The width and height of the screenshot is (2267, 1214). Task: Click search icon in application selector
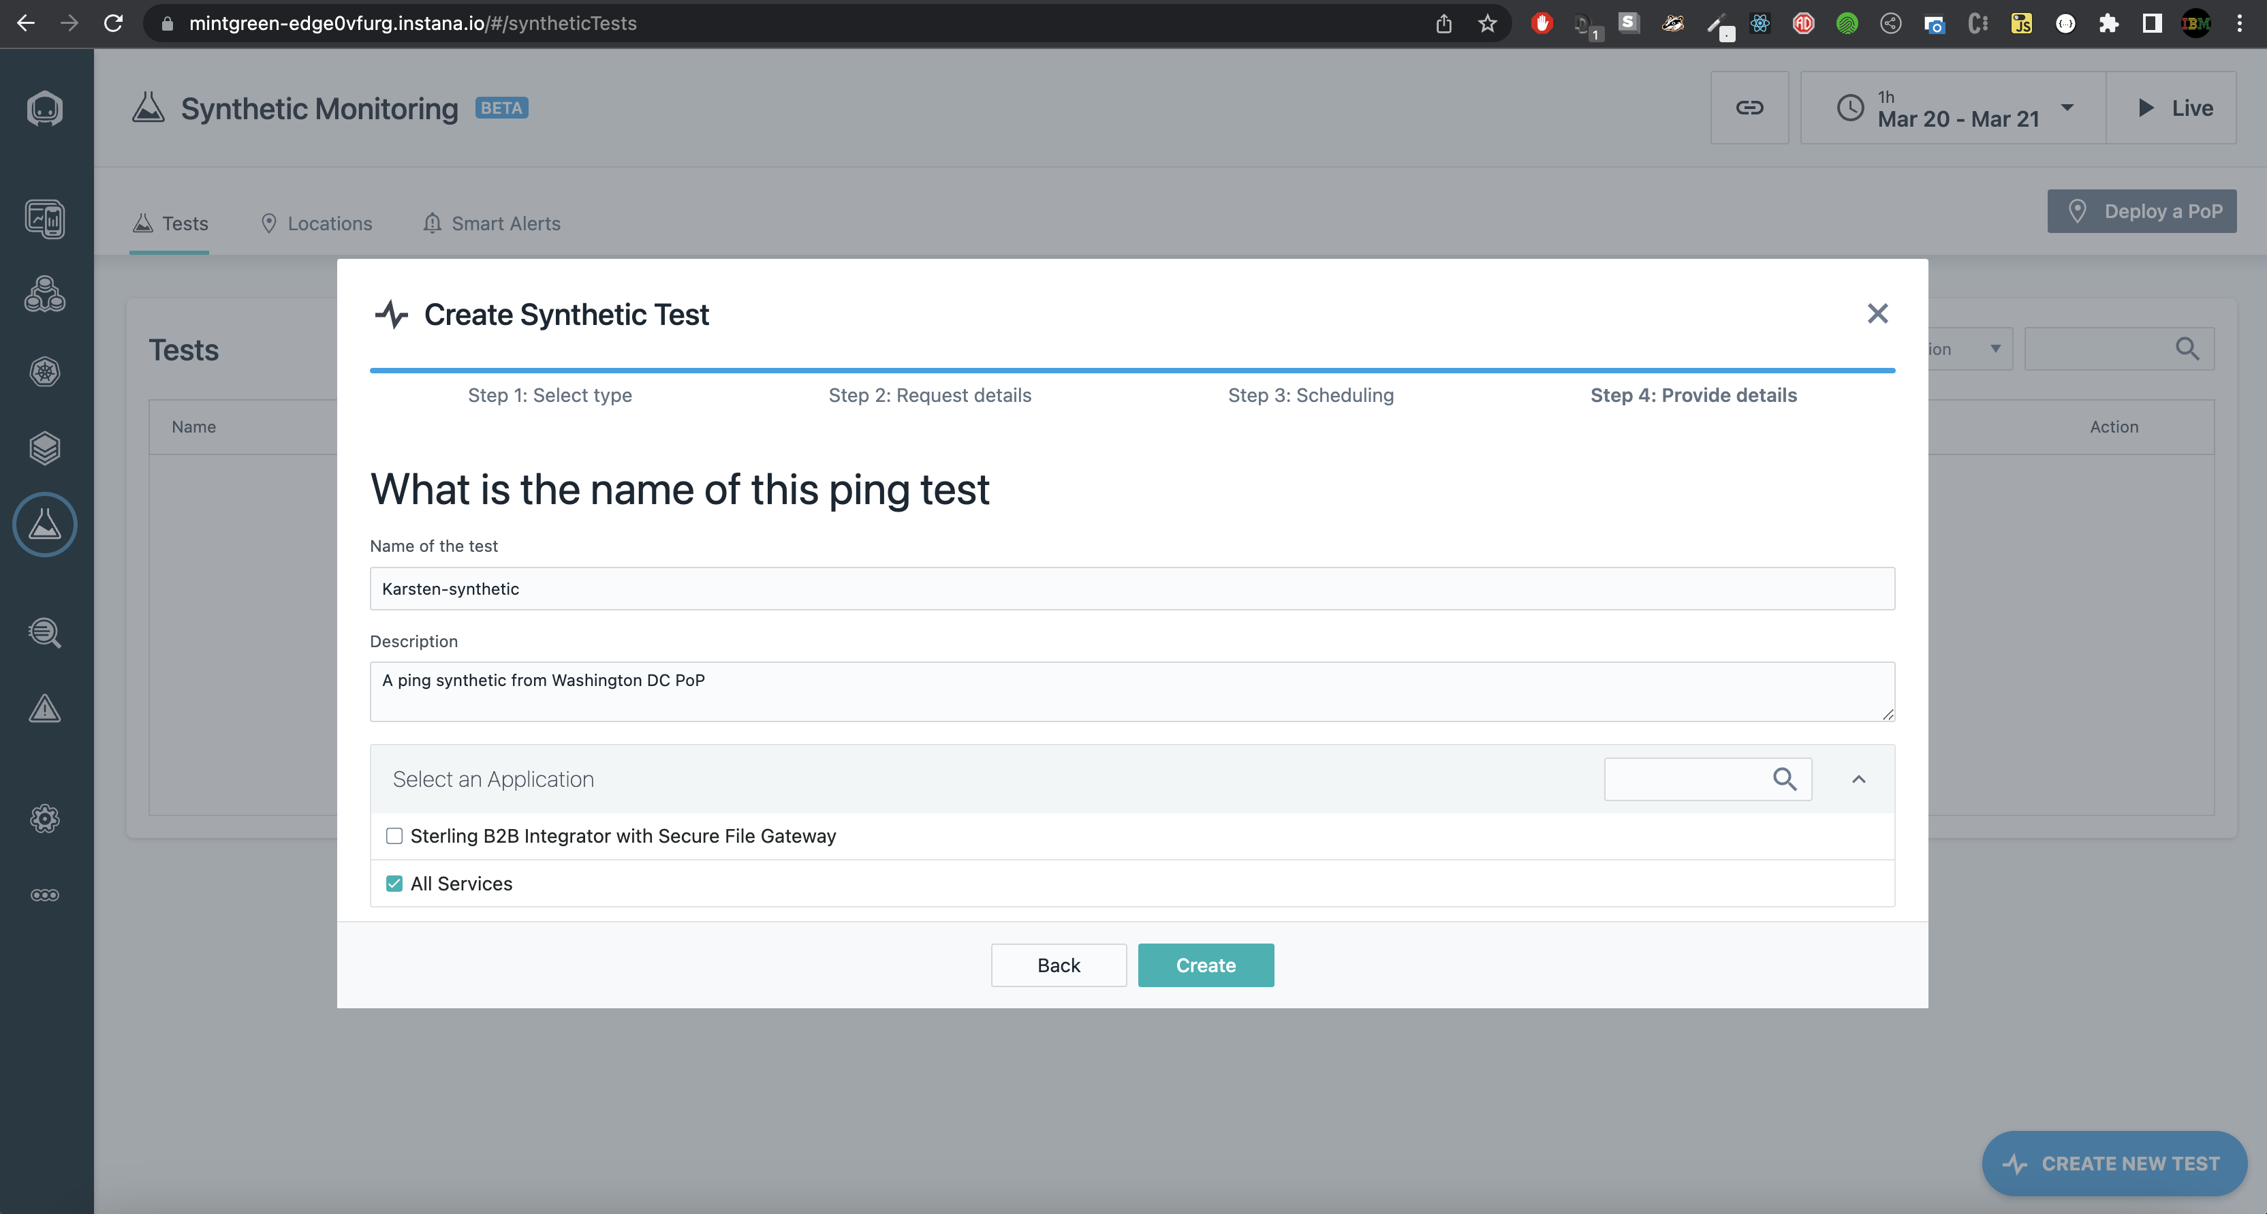click(x=1784, y=779)
